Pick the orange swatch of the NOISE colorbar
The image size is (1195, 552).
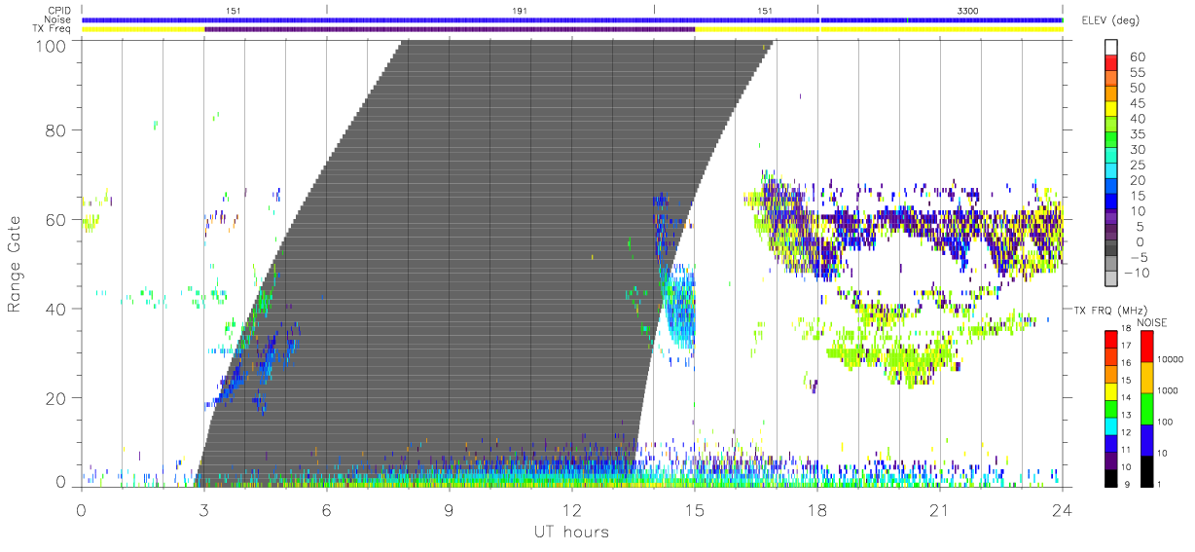[x=1145, y=378]
